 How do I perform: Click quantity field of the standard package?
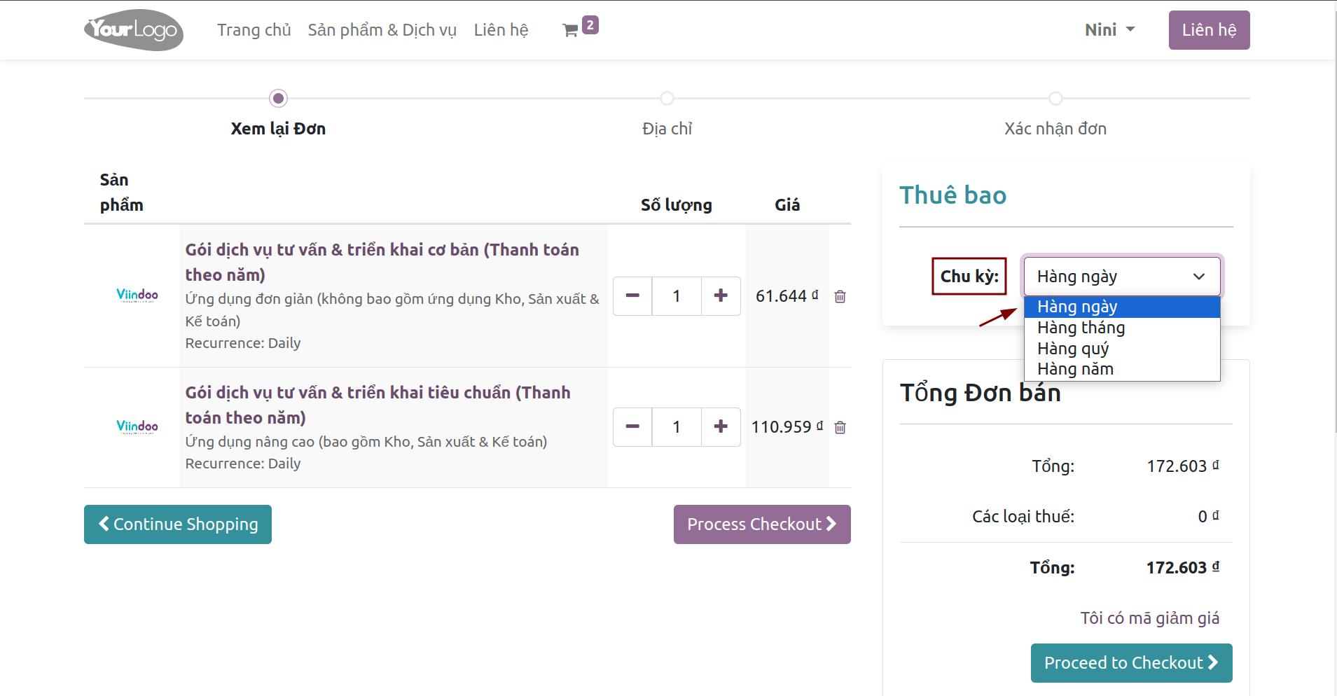(677, 427)
